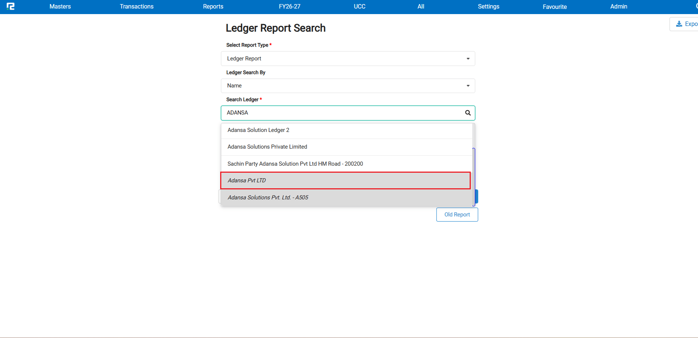The height and width of the screenshot is (338, 698).
Task: Open the Settings menu
Action: pos(488,6)
